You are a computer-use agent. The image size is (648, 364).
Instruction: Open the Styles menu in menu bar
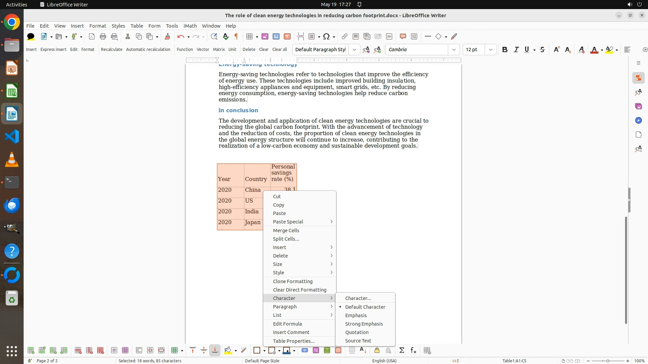click(118, 26)
